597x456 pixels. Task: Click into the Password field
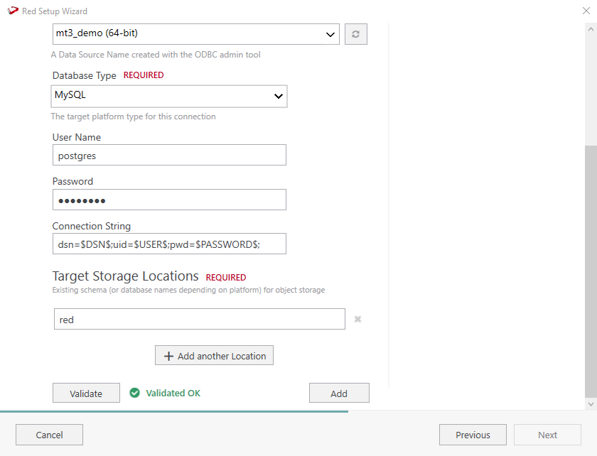169,200
